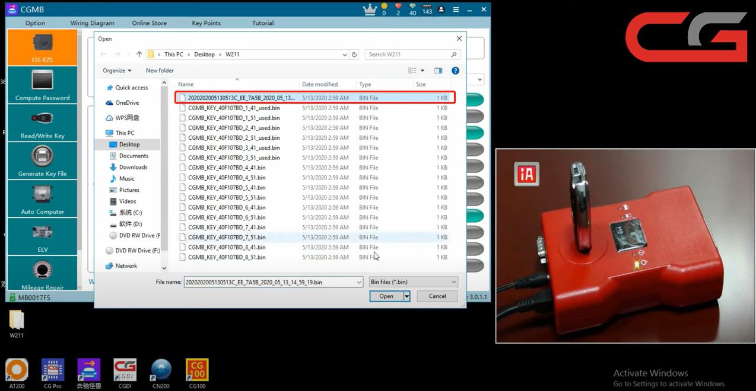Screen dimensions: 756x391
Task: Open the ELV tool
Action: click(x=42, y=237)
